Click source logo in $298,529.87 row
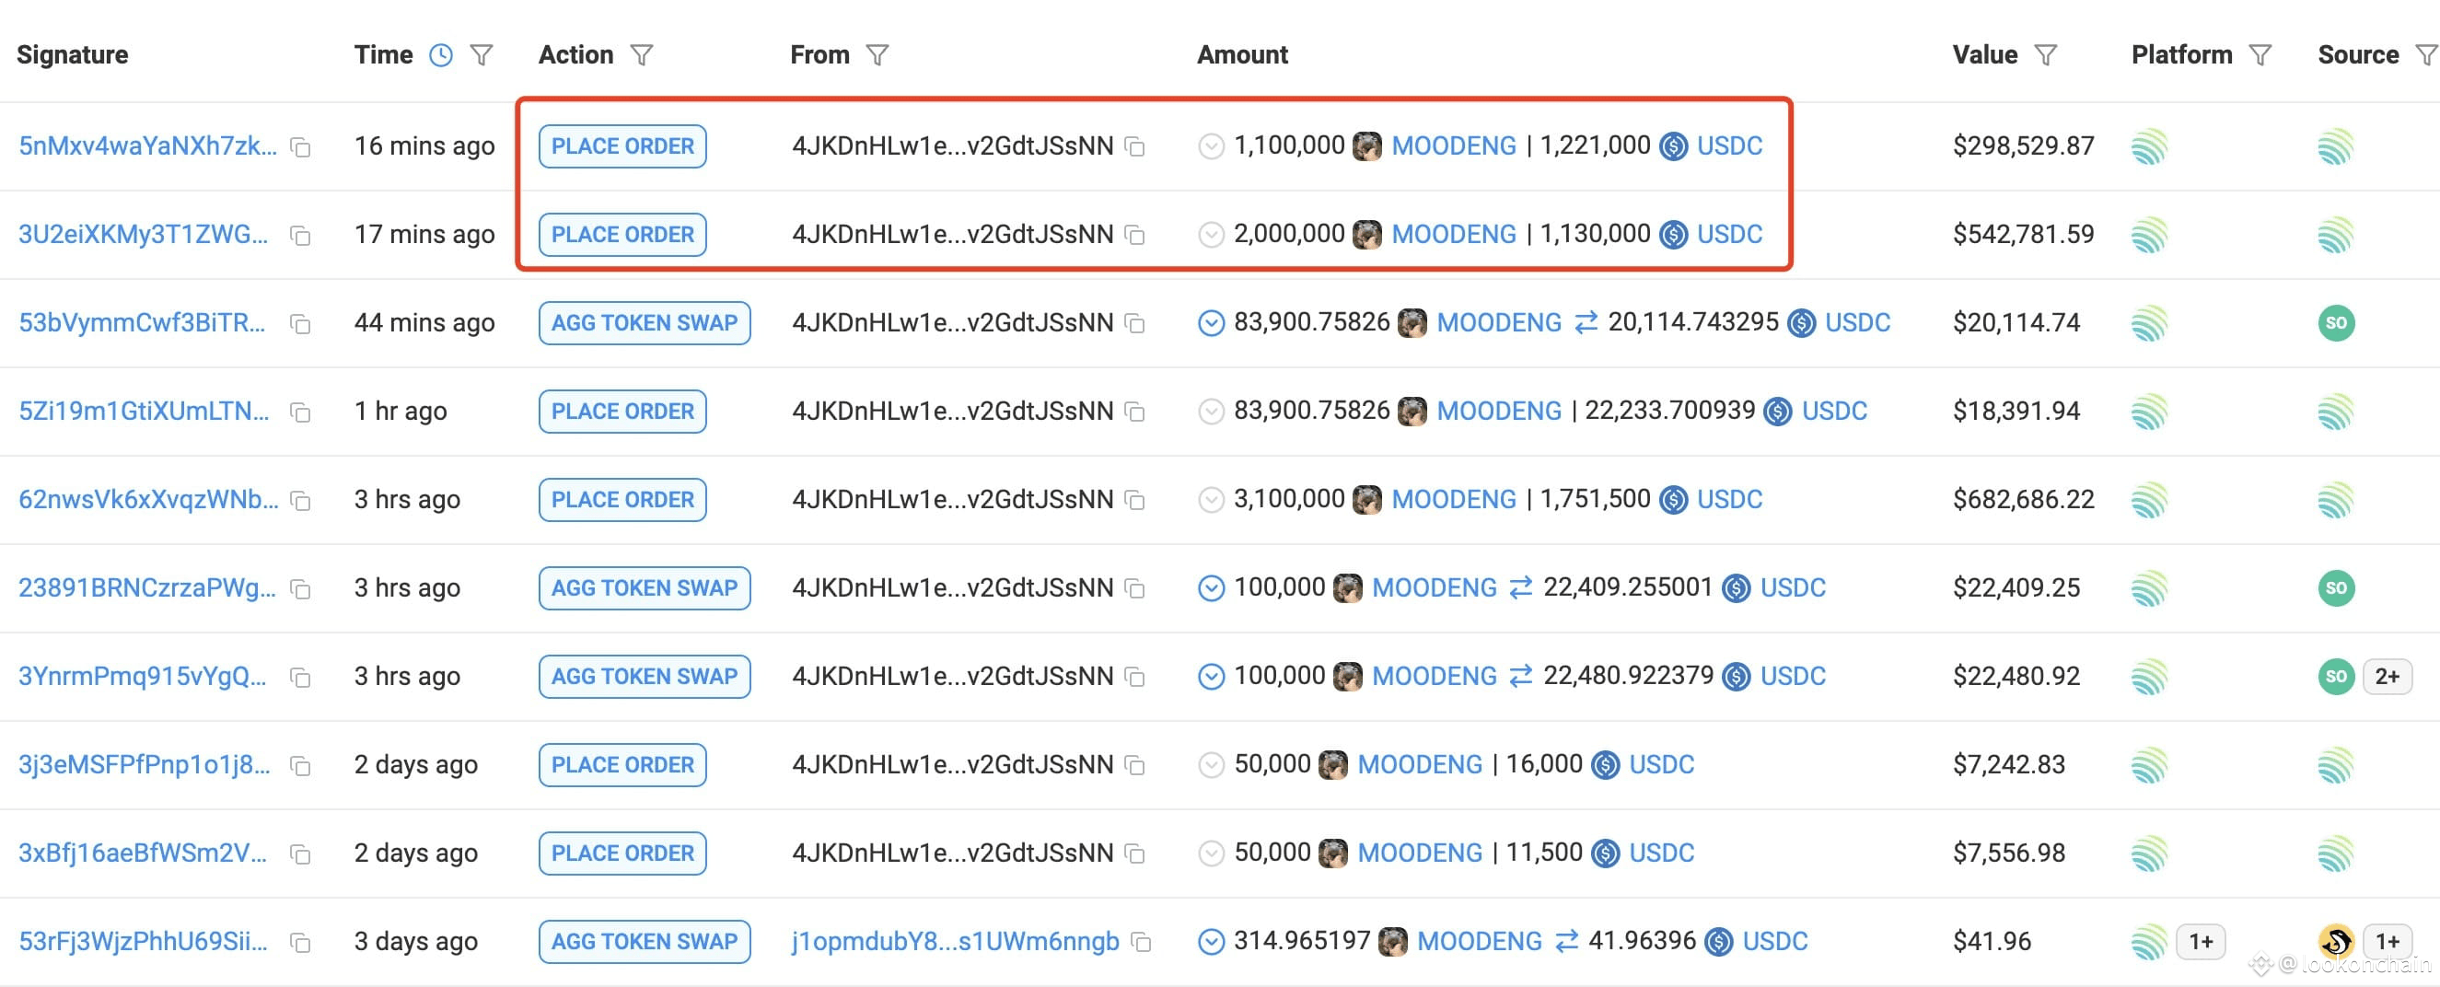 click(x=2336, y=146)
